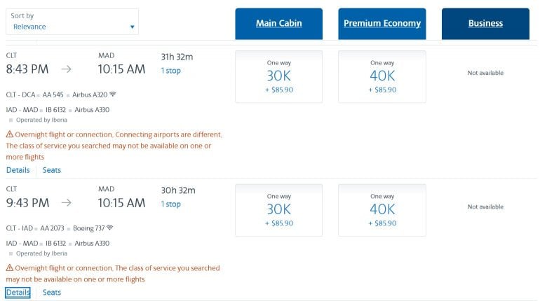
Task: View Seats for the 9:43 PM flight
Action: pyautogui.click(x=52, y=293)
